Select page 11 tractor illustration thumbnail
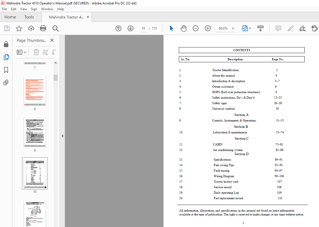The width and height of the screenshot is (319, 227). click(35, 214)
